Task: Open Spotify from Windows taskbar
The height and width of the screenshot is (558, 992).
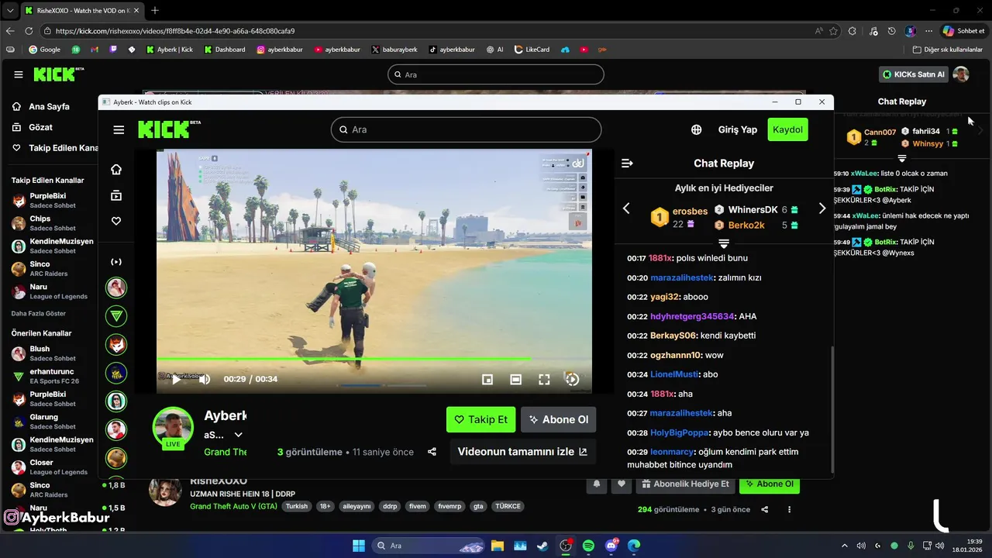Action: 588,546
